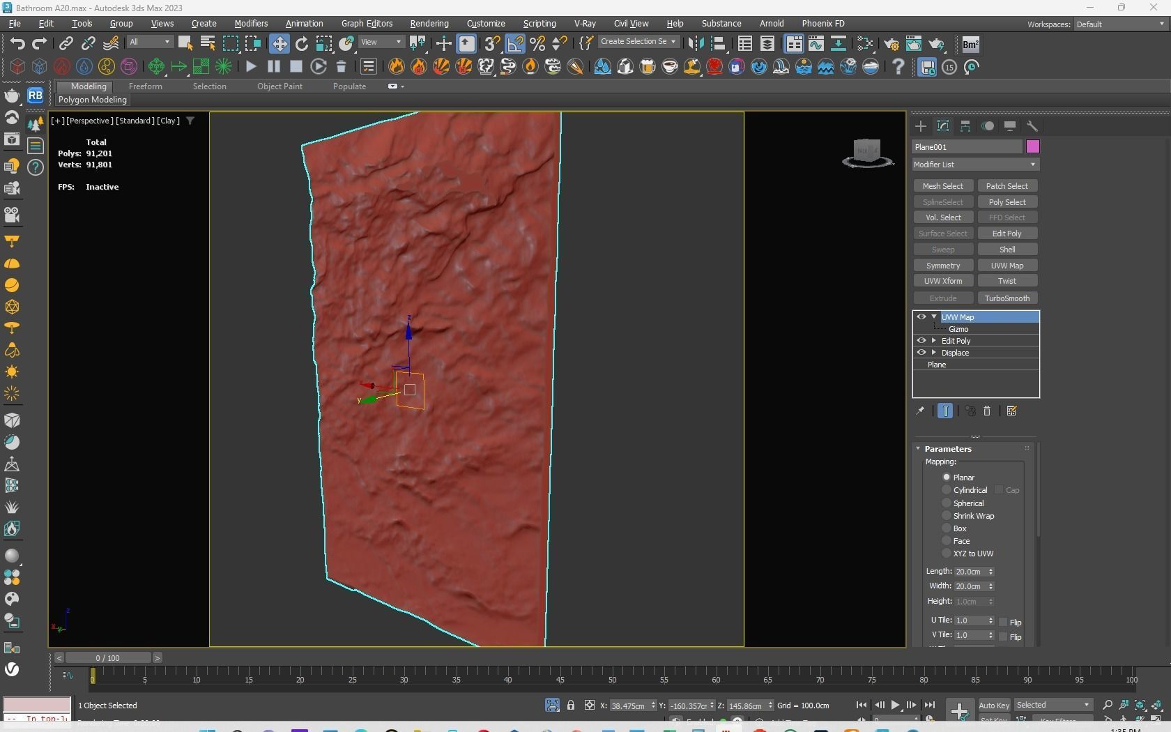Open the Create command panel tab

click(x=921, y=126)
